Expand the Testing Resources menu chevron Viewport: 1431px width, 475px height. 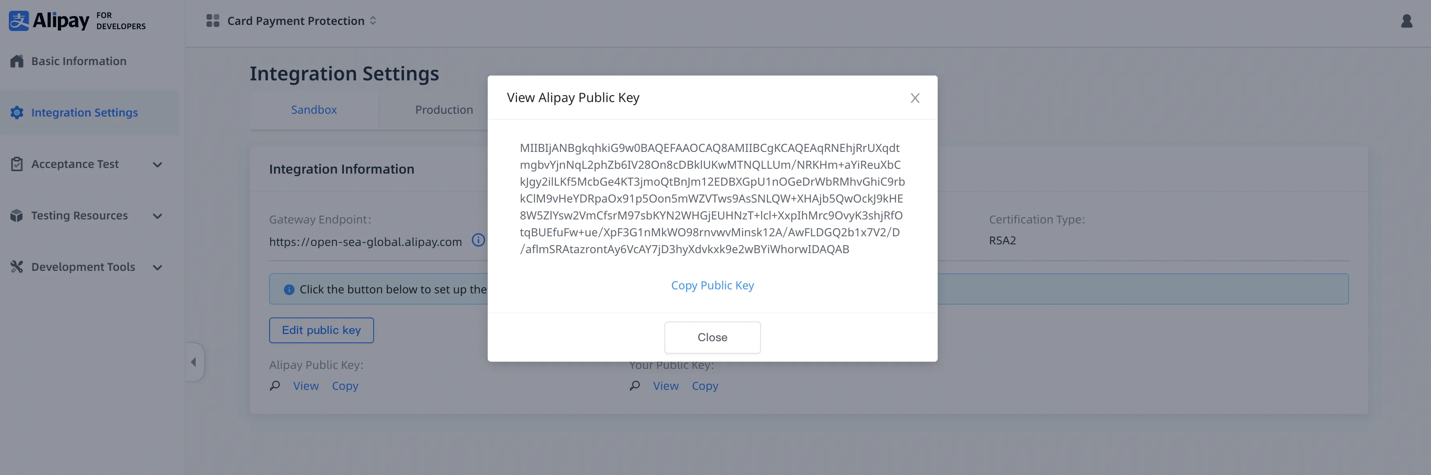pos(158,216)
